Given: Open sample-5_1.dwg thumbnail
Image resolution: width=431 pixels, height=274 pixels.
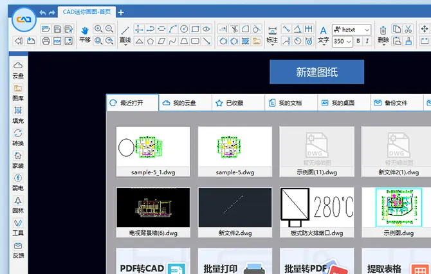Looking at the screenshot, I should click(x=153, y=151).
